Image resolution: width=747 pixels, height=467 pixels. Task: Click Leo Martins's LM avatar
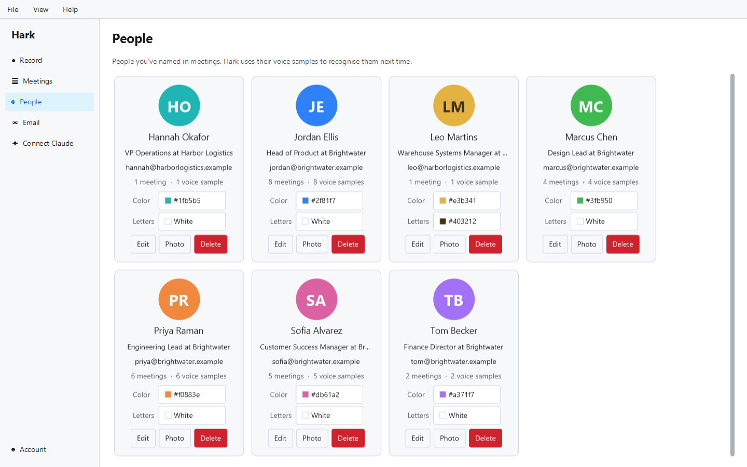point(454,106)
